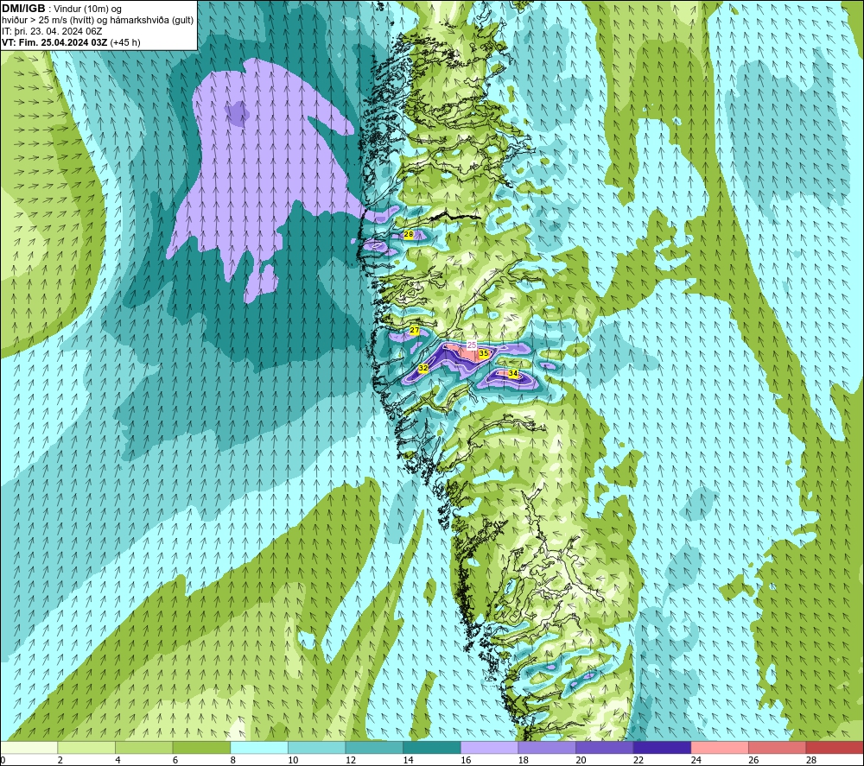Select the green 4–6 scale swatch

pos(143,747)
